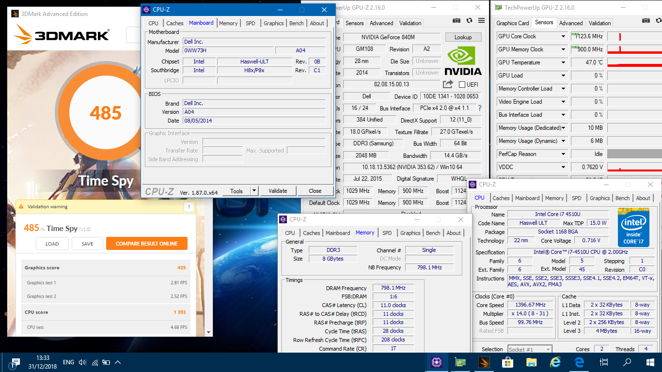This screenshot has width=662, height=372.
Task: Select the Advanced tab in GPU-Z Sensors window
Action: (571, 23)
